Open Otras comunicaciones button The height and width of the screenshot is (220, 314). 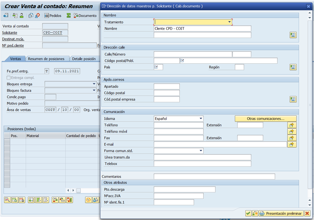(x=265, y=119)
